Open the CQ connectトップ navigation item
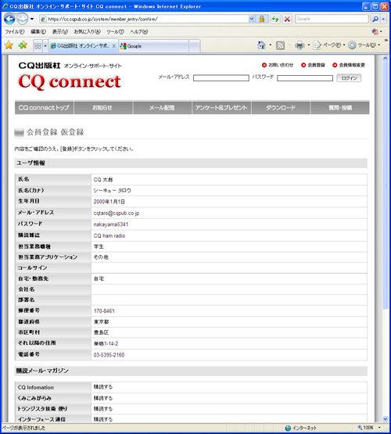This screenshot has width=391, height=434. tap(44, 107)
